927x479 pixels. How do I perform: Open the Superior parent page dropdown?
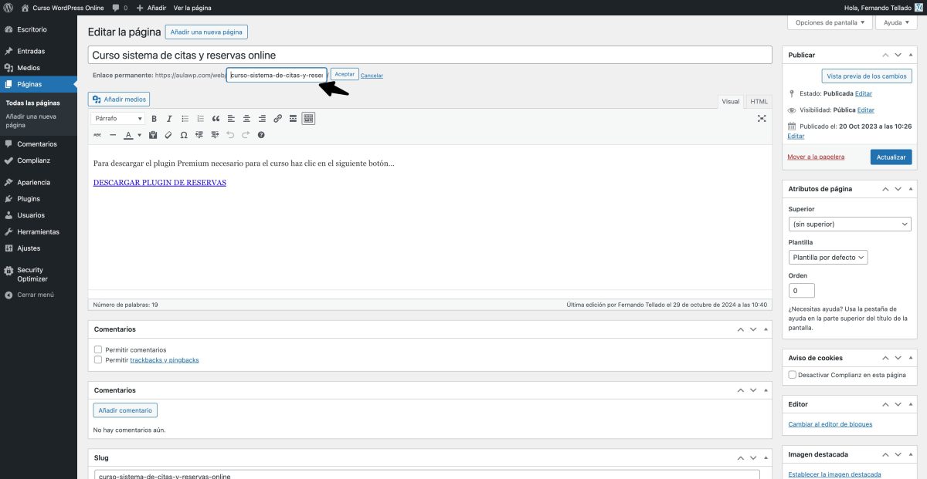pyautogui.click(x=849, y=224)
